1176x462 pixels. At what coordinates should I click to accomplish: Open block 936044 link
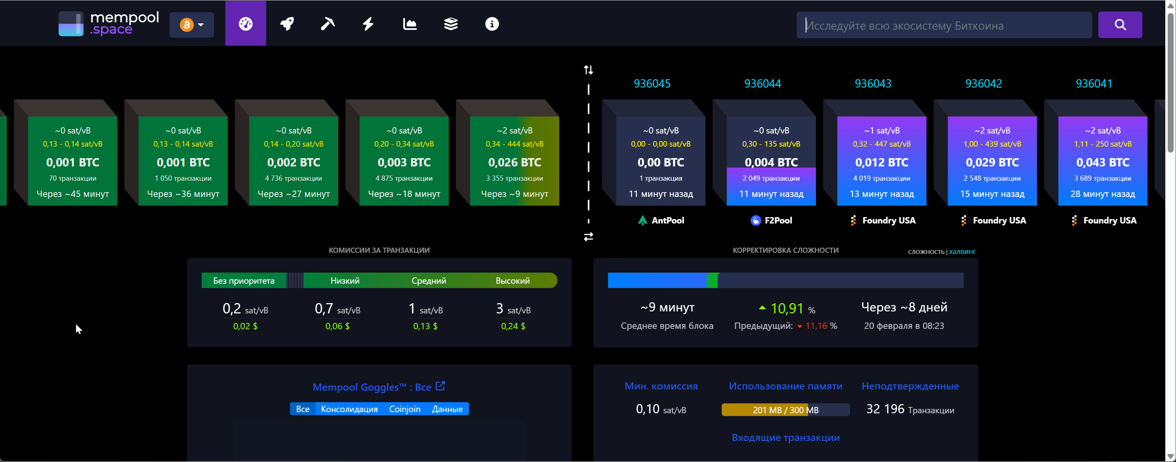coord(762,84)
